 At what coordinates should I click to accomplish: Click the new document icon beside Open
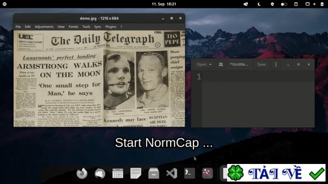tap(221, 65)
